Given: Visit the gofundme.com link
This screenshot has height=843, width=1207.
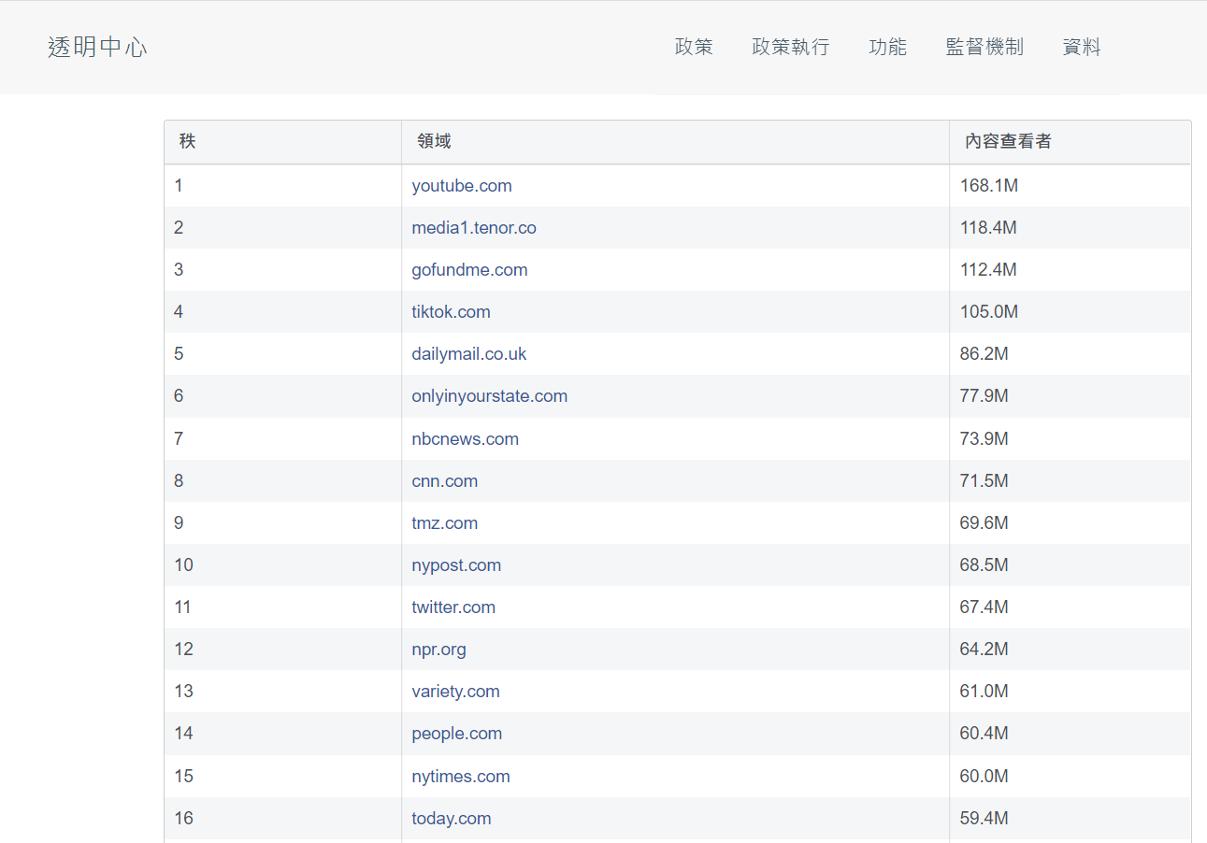Looking at the screenshot, I should click(469, 270).
